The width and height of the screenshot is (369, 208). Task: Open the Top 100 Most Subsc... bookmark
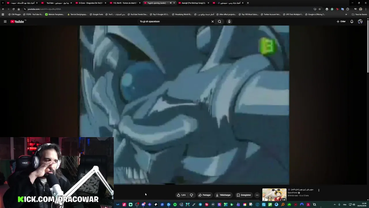click(x=248, y=14)
